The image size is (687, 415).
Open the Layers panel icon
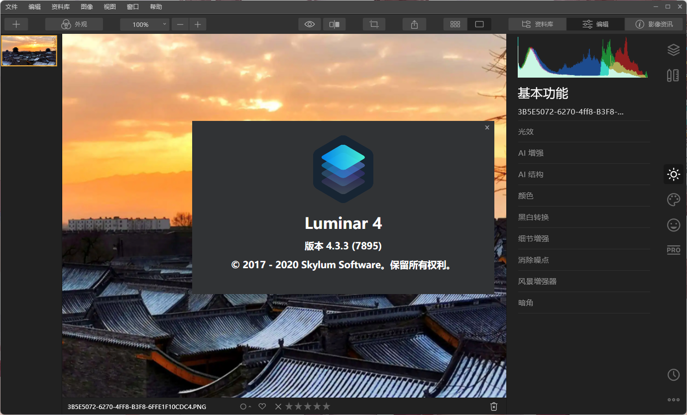click(x=673, y=49)
